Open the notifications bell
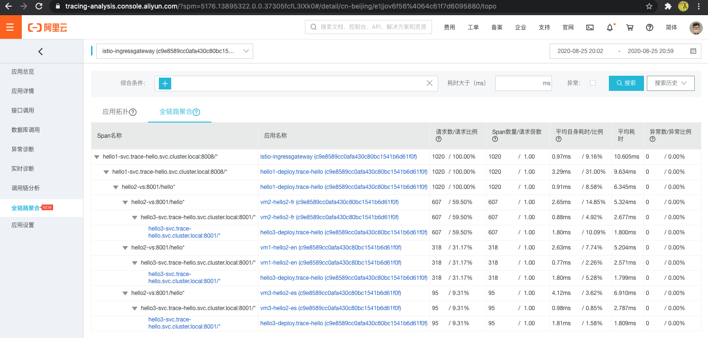 610,27
